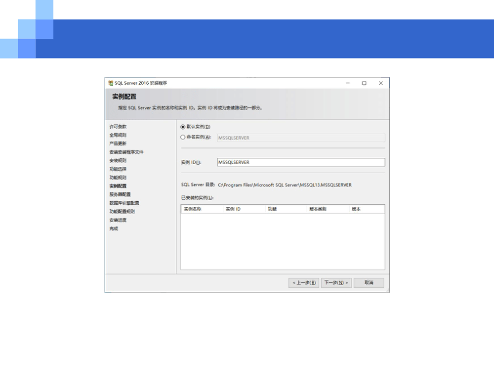This screenshot has height=370, width=494.
Task: Select 许可条款 step in the sidebar
Action: tap(118, 126)
